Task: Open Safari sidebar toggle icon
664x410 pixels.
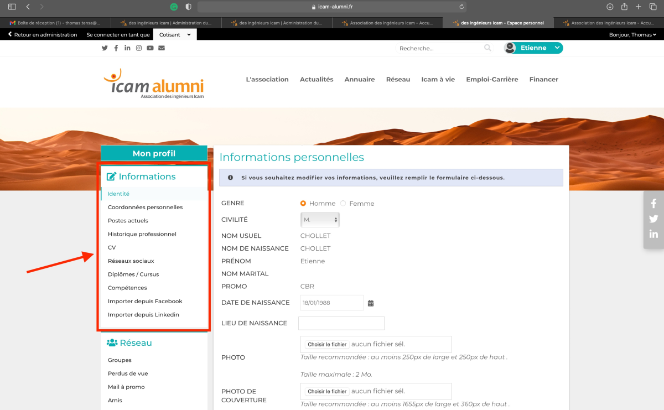Action: tap(12, 7)
